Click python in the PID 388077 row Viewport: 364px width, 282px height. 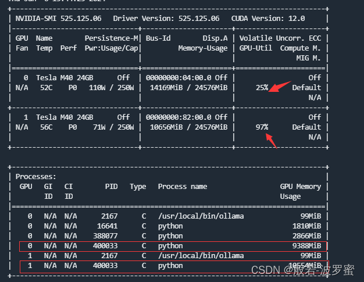170,236
